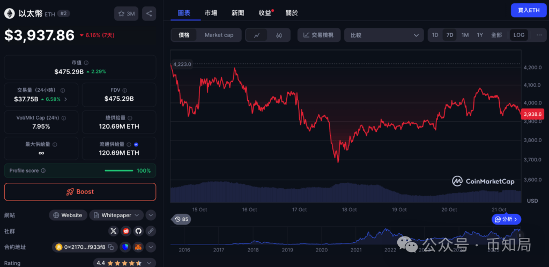Click the 7.95% Vol/Mkt Cap value
This screenshot has height=267, width=549.
41,127
